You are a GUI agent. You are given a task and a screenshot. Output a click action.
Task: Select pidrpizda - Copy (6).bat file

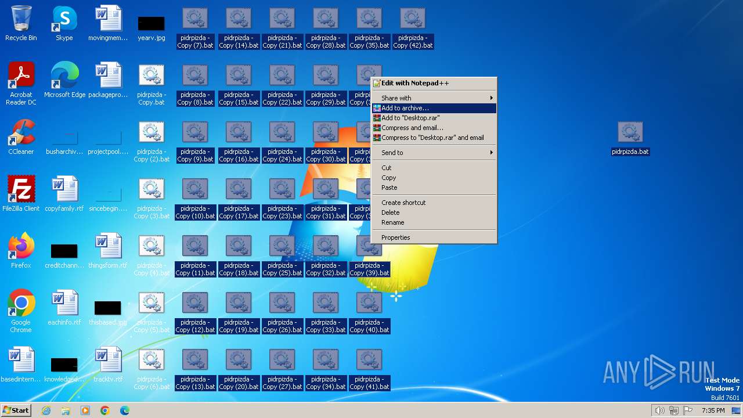click(152, 369)
